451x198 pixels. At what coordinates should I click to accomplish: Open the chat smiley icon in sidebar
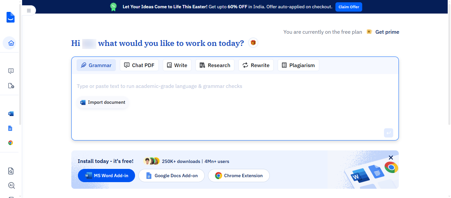11,71
